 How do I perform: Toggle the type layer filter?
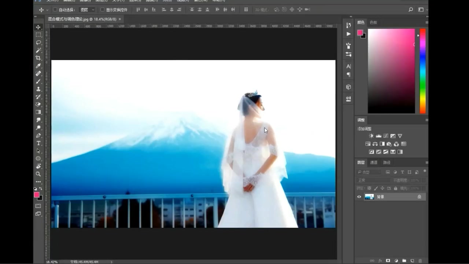click(402, 172)
